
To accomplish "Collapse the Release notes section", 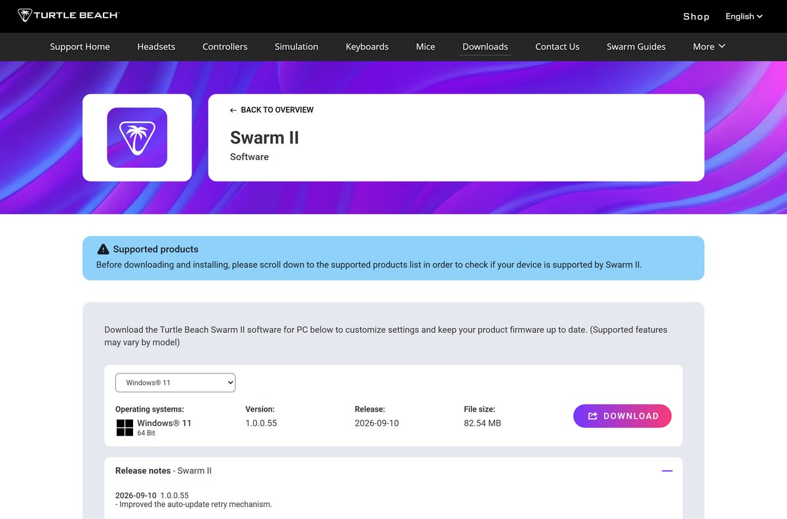I will coord(667,471).
